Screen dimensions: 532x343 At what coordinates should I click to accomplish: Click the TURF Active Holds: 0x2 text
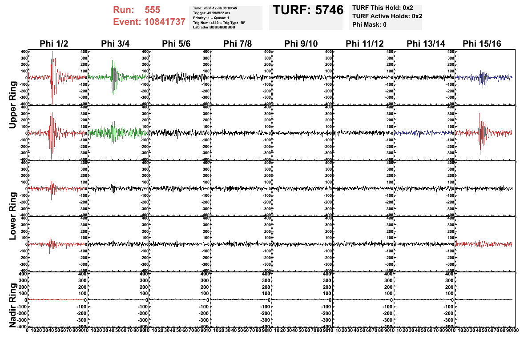387,16
